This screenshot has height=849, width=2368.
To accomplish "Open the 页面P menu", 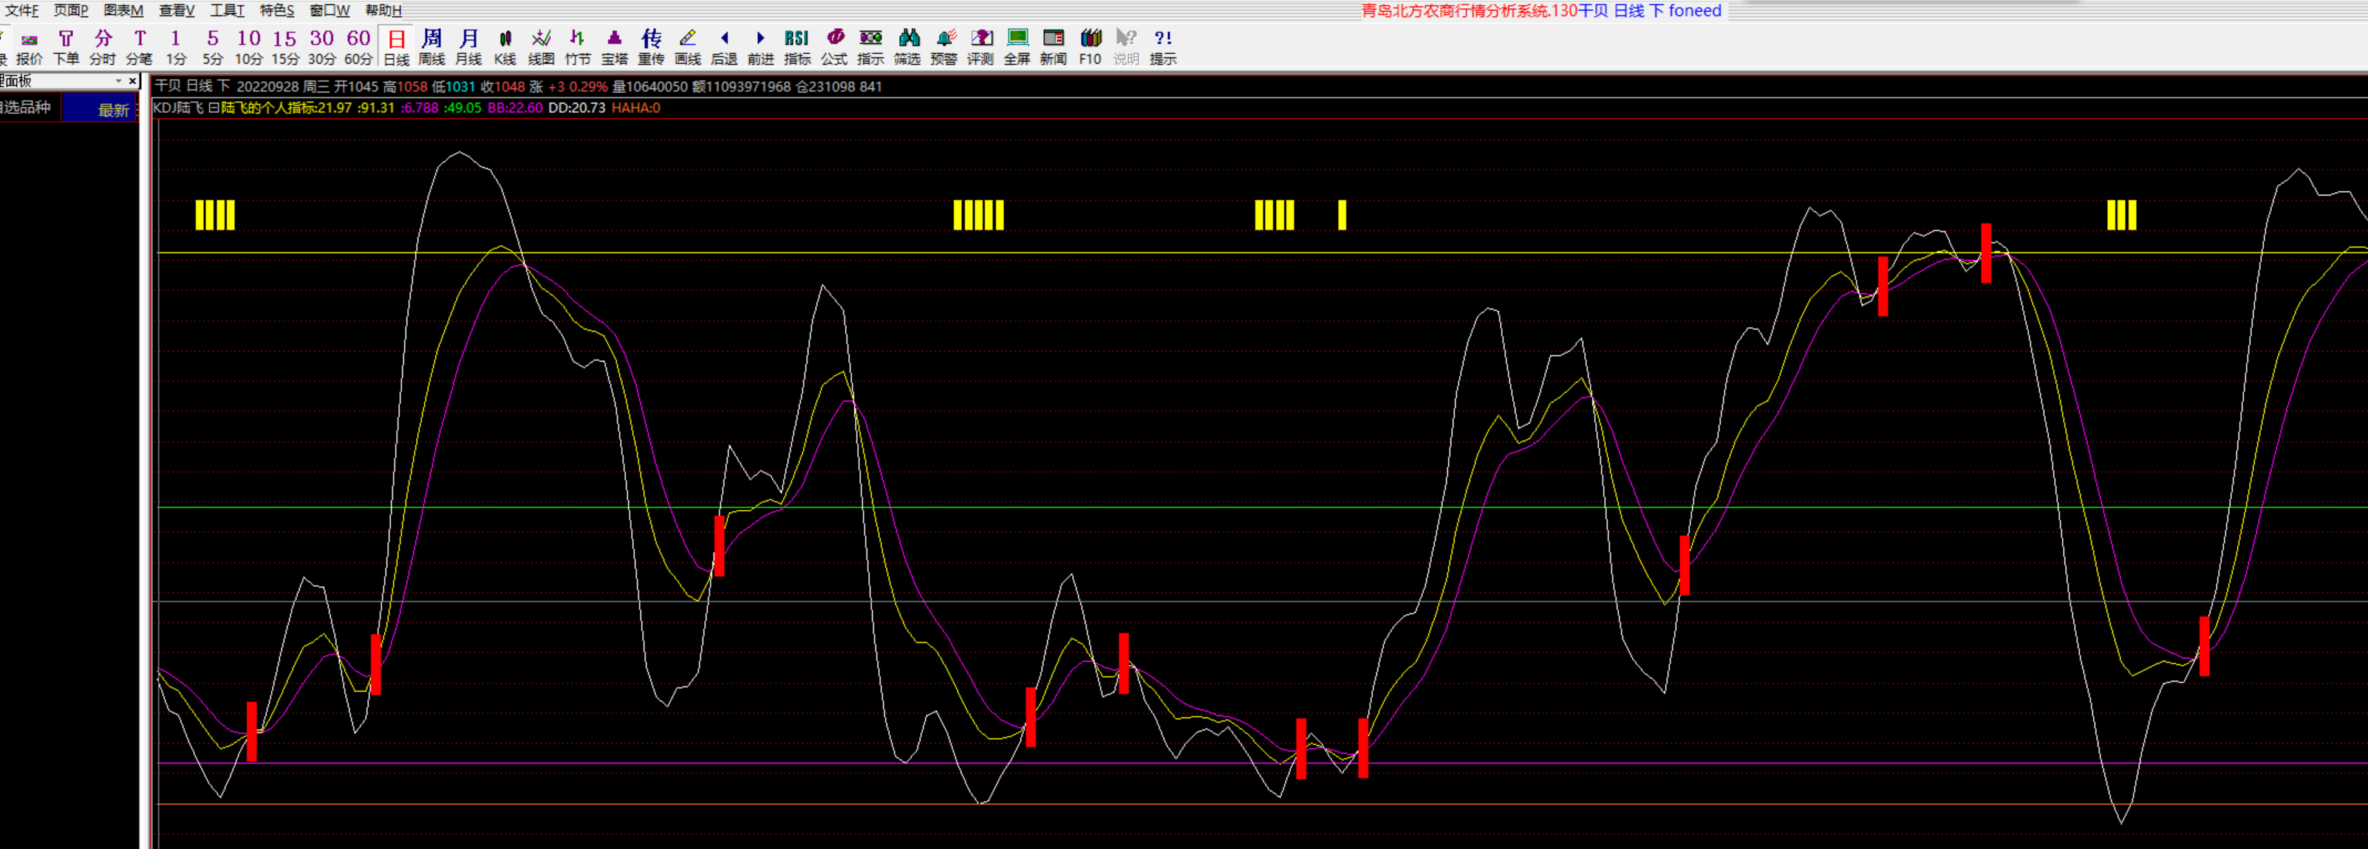I will click(71, 10).
